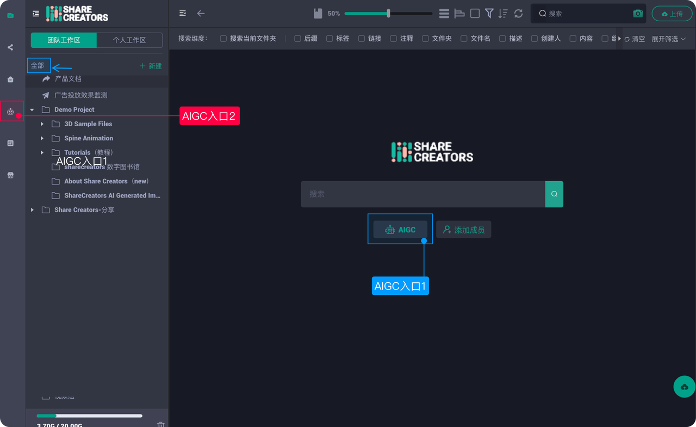The image size is (696, 427).
Task: Open the 展开筛选 dropdown
Action: tap(669, 39)
